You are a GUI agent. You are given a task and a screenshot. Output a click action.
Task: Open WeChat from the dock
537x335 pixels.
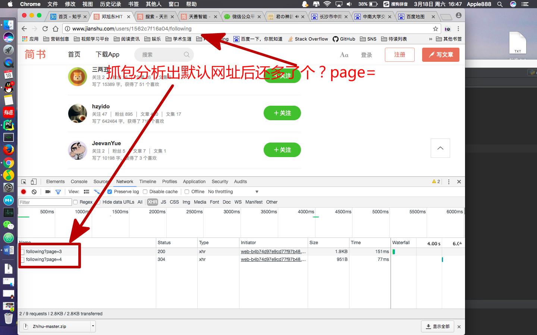[x=9, y=224]
